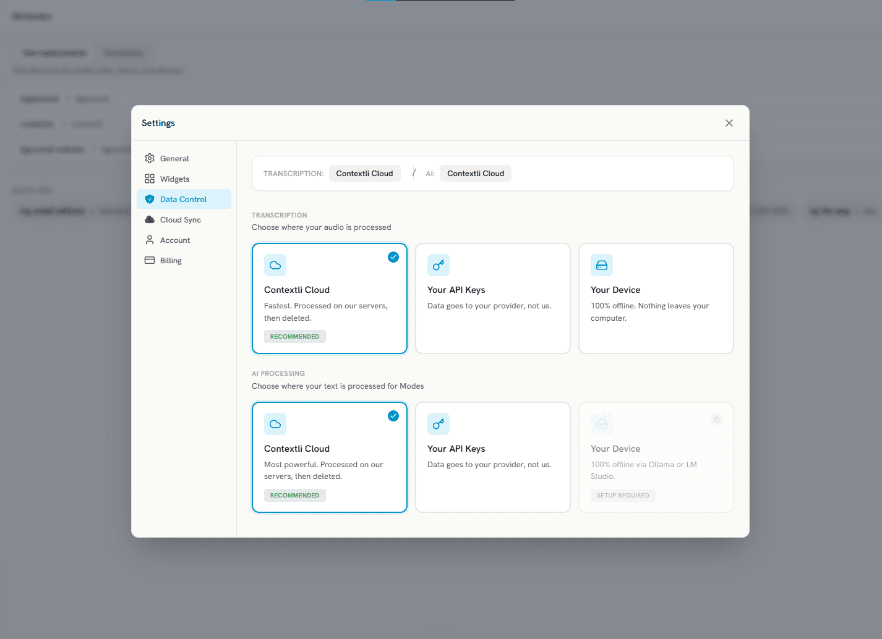This screenshot has width=882, height=639.
Task: Click 'Most powerful. Processed on our servers' description
Action: pyautogui.click(x=323, y=470)
